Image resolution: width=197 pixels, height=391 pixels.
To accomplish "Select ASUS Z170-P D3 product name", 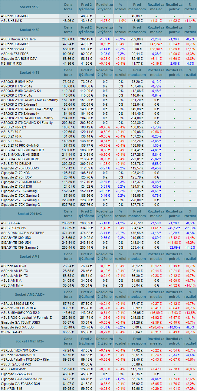I will point(13,127).
